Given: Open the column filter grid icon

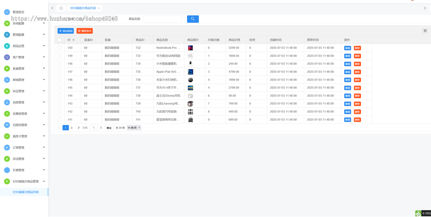Looking at the screenshot, I should pyautogui.click(x=425, y=31).
